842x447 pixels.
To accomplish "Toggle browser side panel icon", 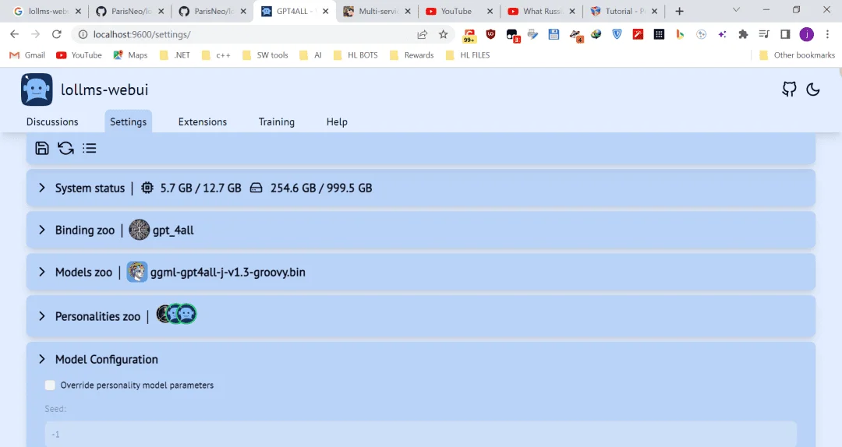I will [x=785, y=34].
